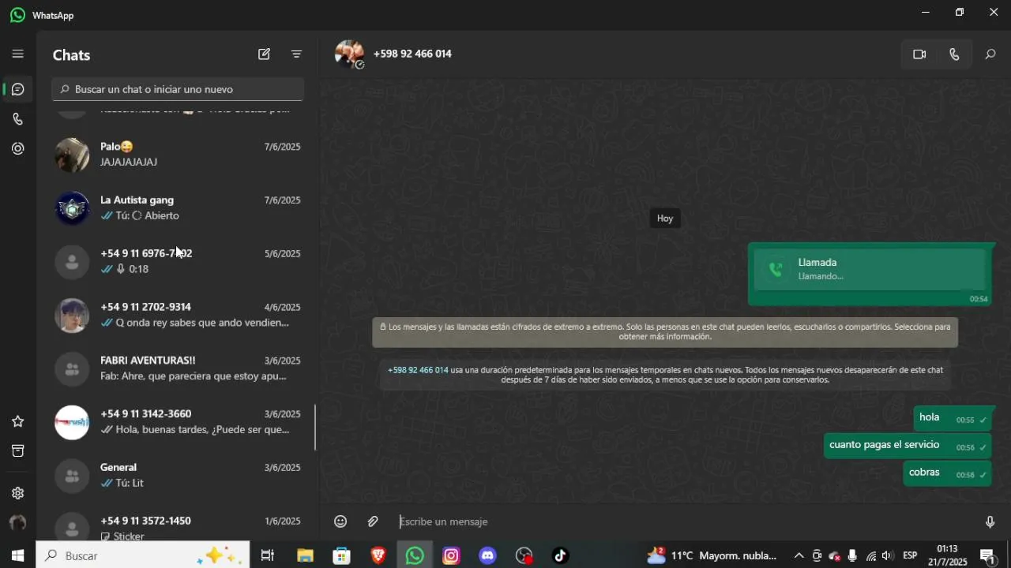Image resolution: width=1011 pixels, height=568 pixels.
Task: Click the 'Escribe un mensaje' input box
Action: click(x=683, y=521)
